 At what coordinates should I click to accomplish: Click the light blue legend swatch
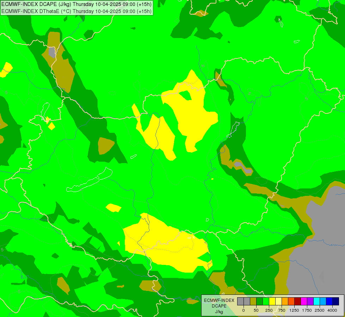(323, 302)
